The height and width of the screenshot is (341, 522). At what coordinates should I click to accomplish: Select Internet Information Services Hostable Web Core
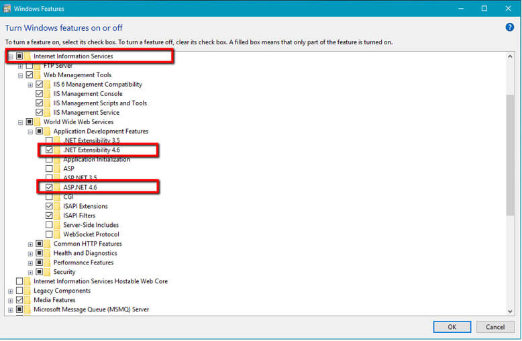(101, 281)
